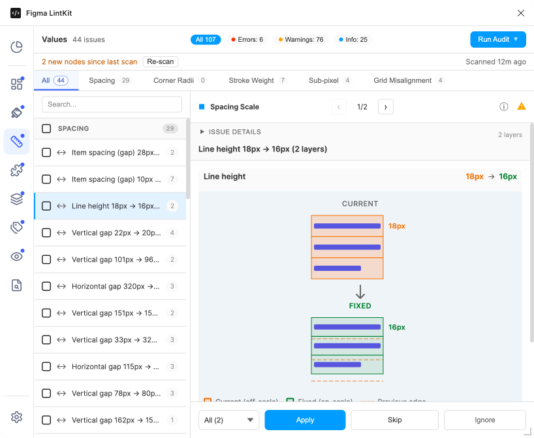The width and height of the screenshot is (534, 438).
Task: Select the ruler measurement tool in sidebar
Action: (x=16, y=141)
